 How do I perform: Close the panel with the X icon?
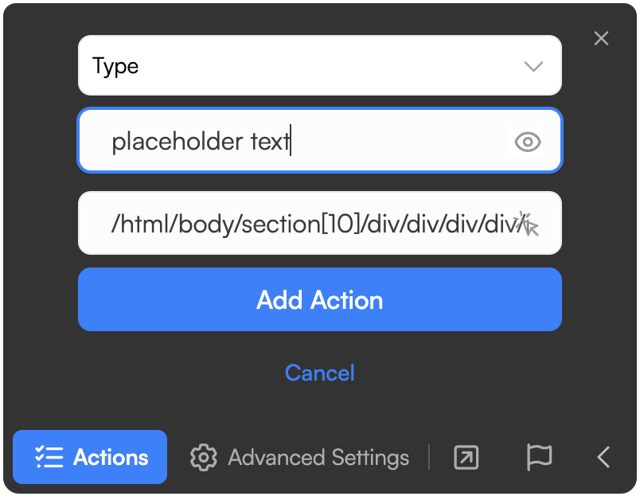601,38
